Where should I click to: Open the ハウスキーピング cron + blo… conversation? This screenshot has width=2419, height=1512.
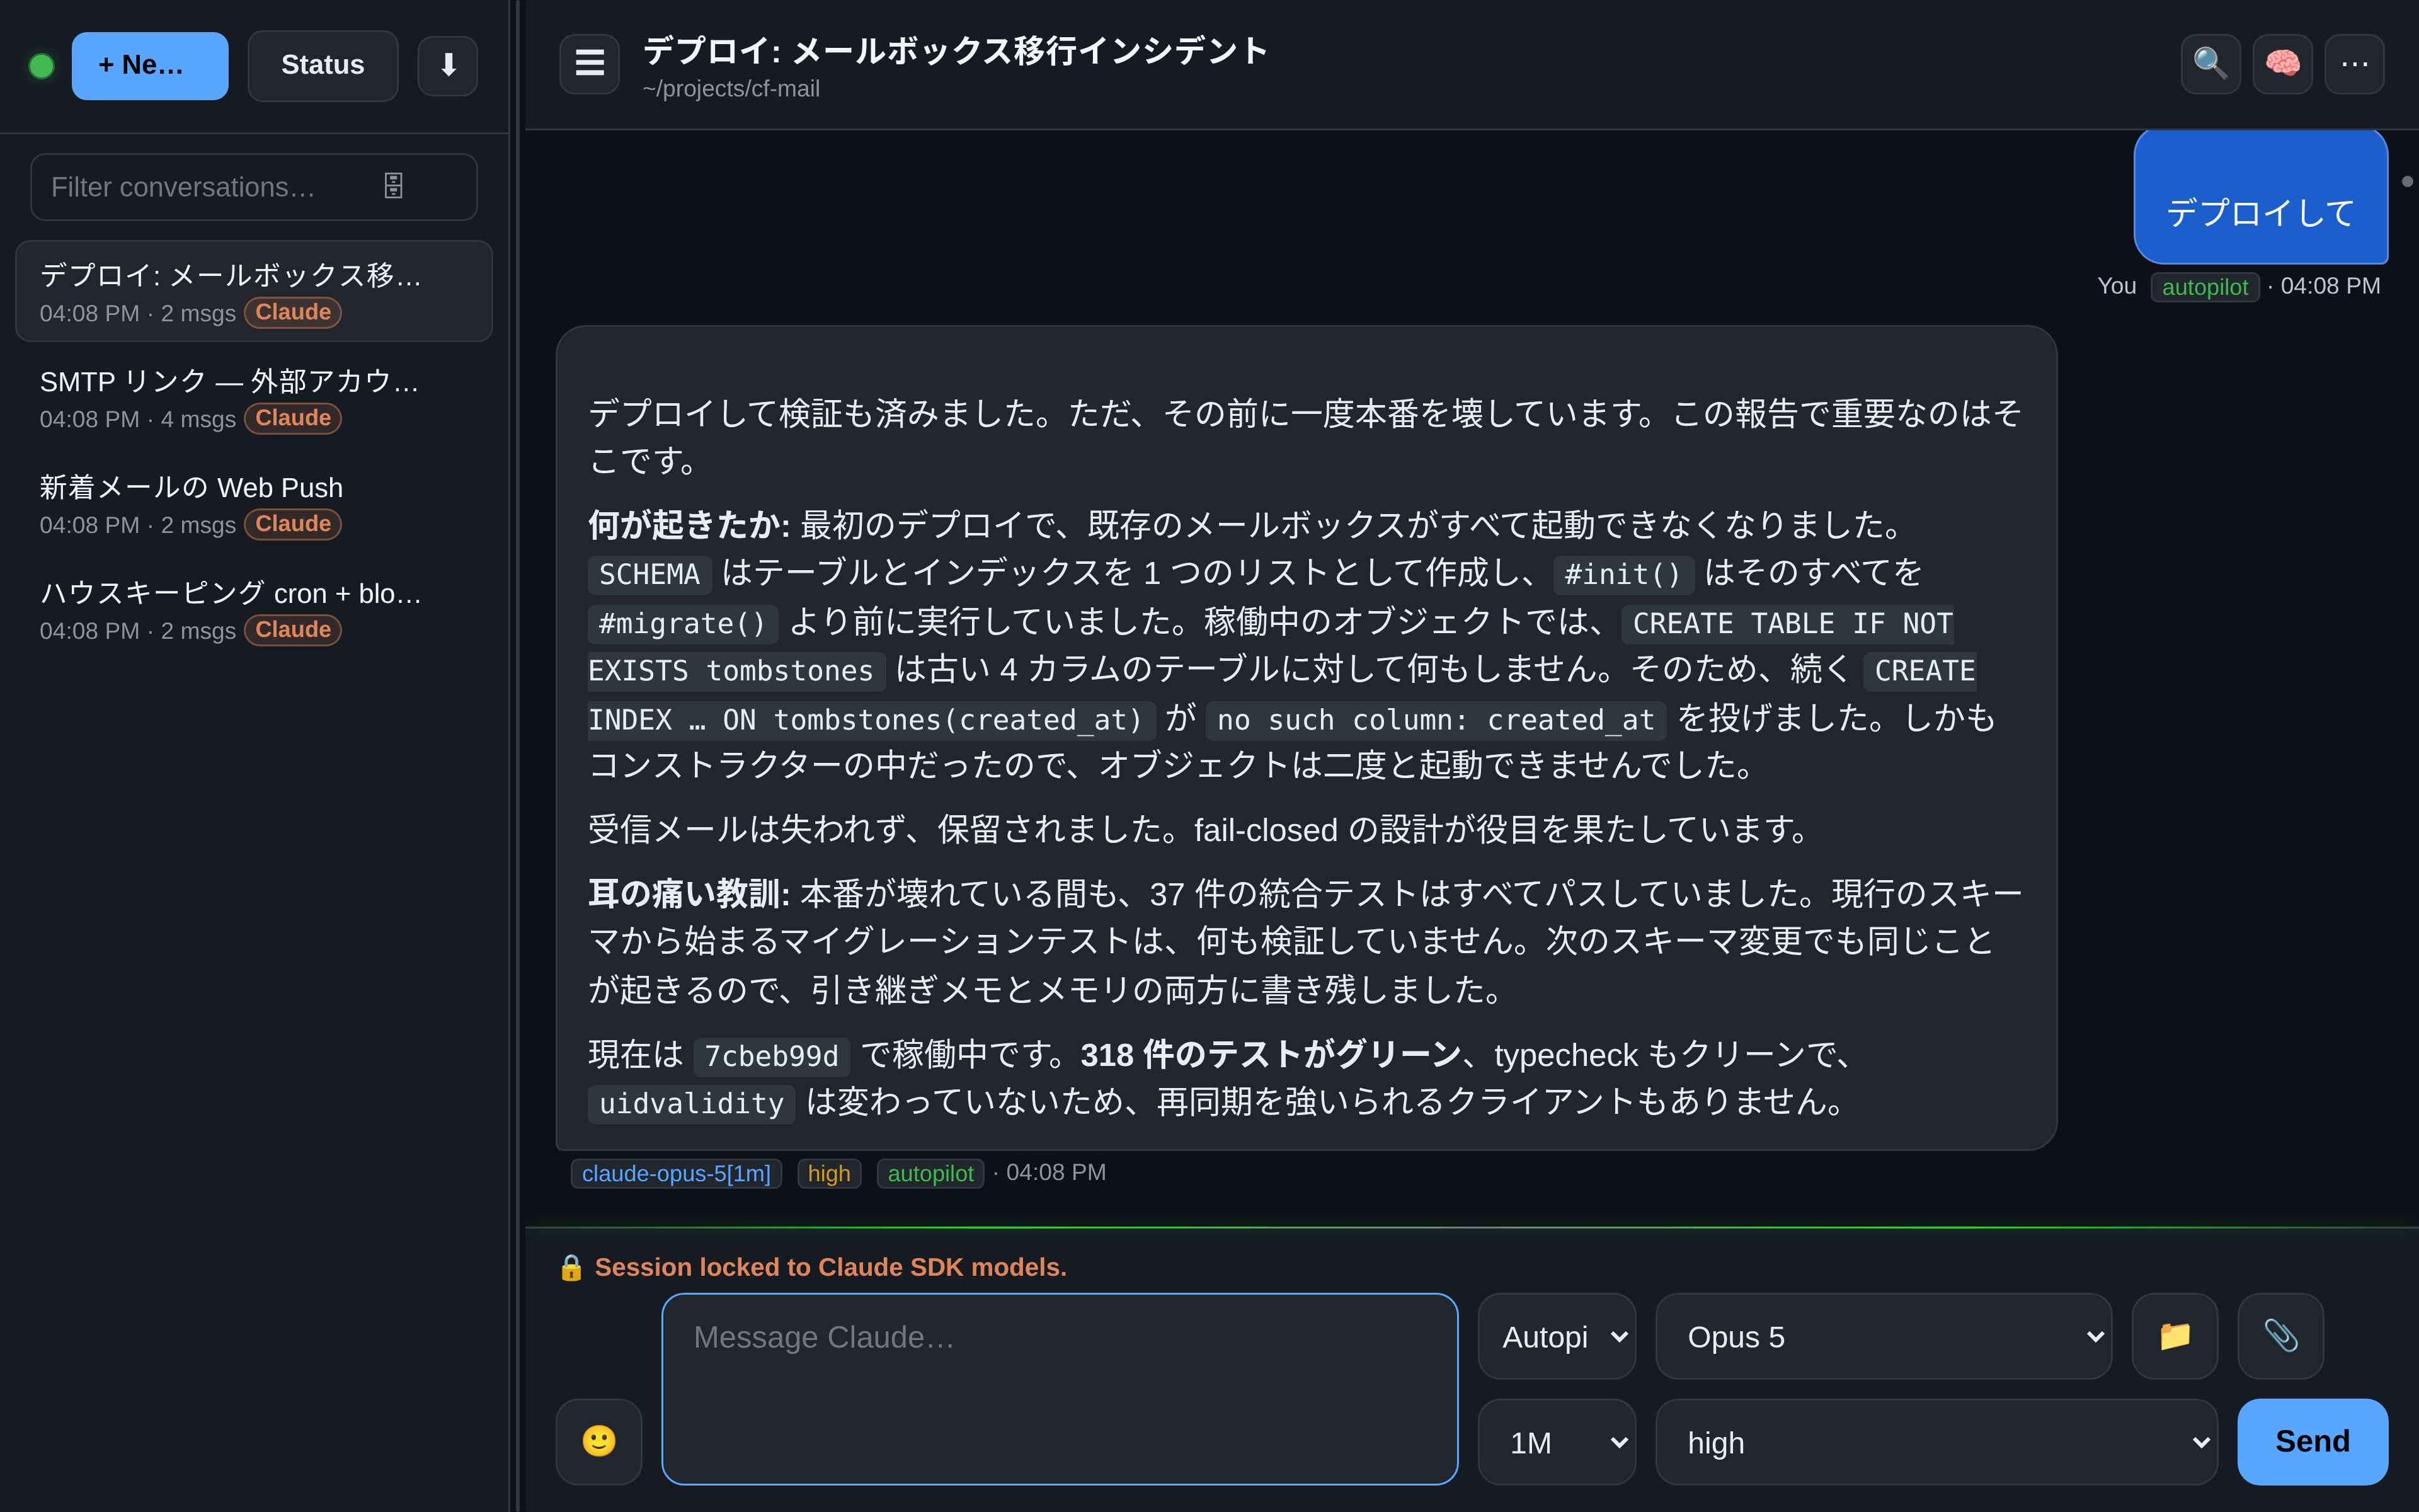point(254,610)
